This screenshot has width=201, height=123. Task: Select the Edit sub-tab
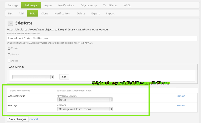tap(32, 13)
